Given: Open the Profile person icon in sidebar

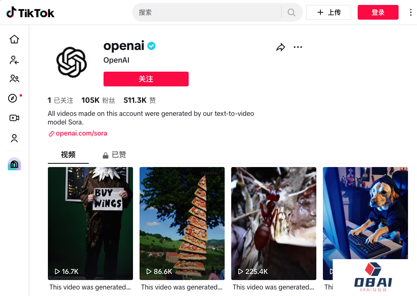Looking at the screenshot, I should coord(14,138).
